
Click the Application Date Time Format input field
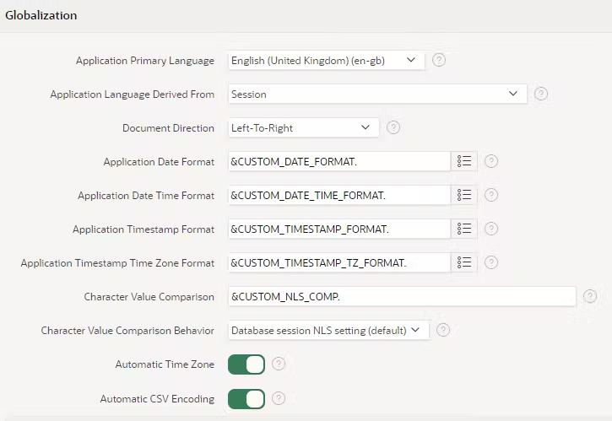click(339, 195)
